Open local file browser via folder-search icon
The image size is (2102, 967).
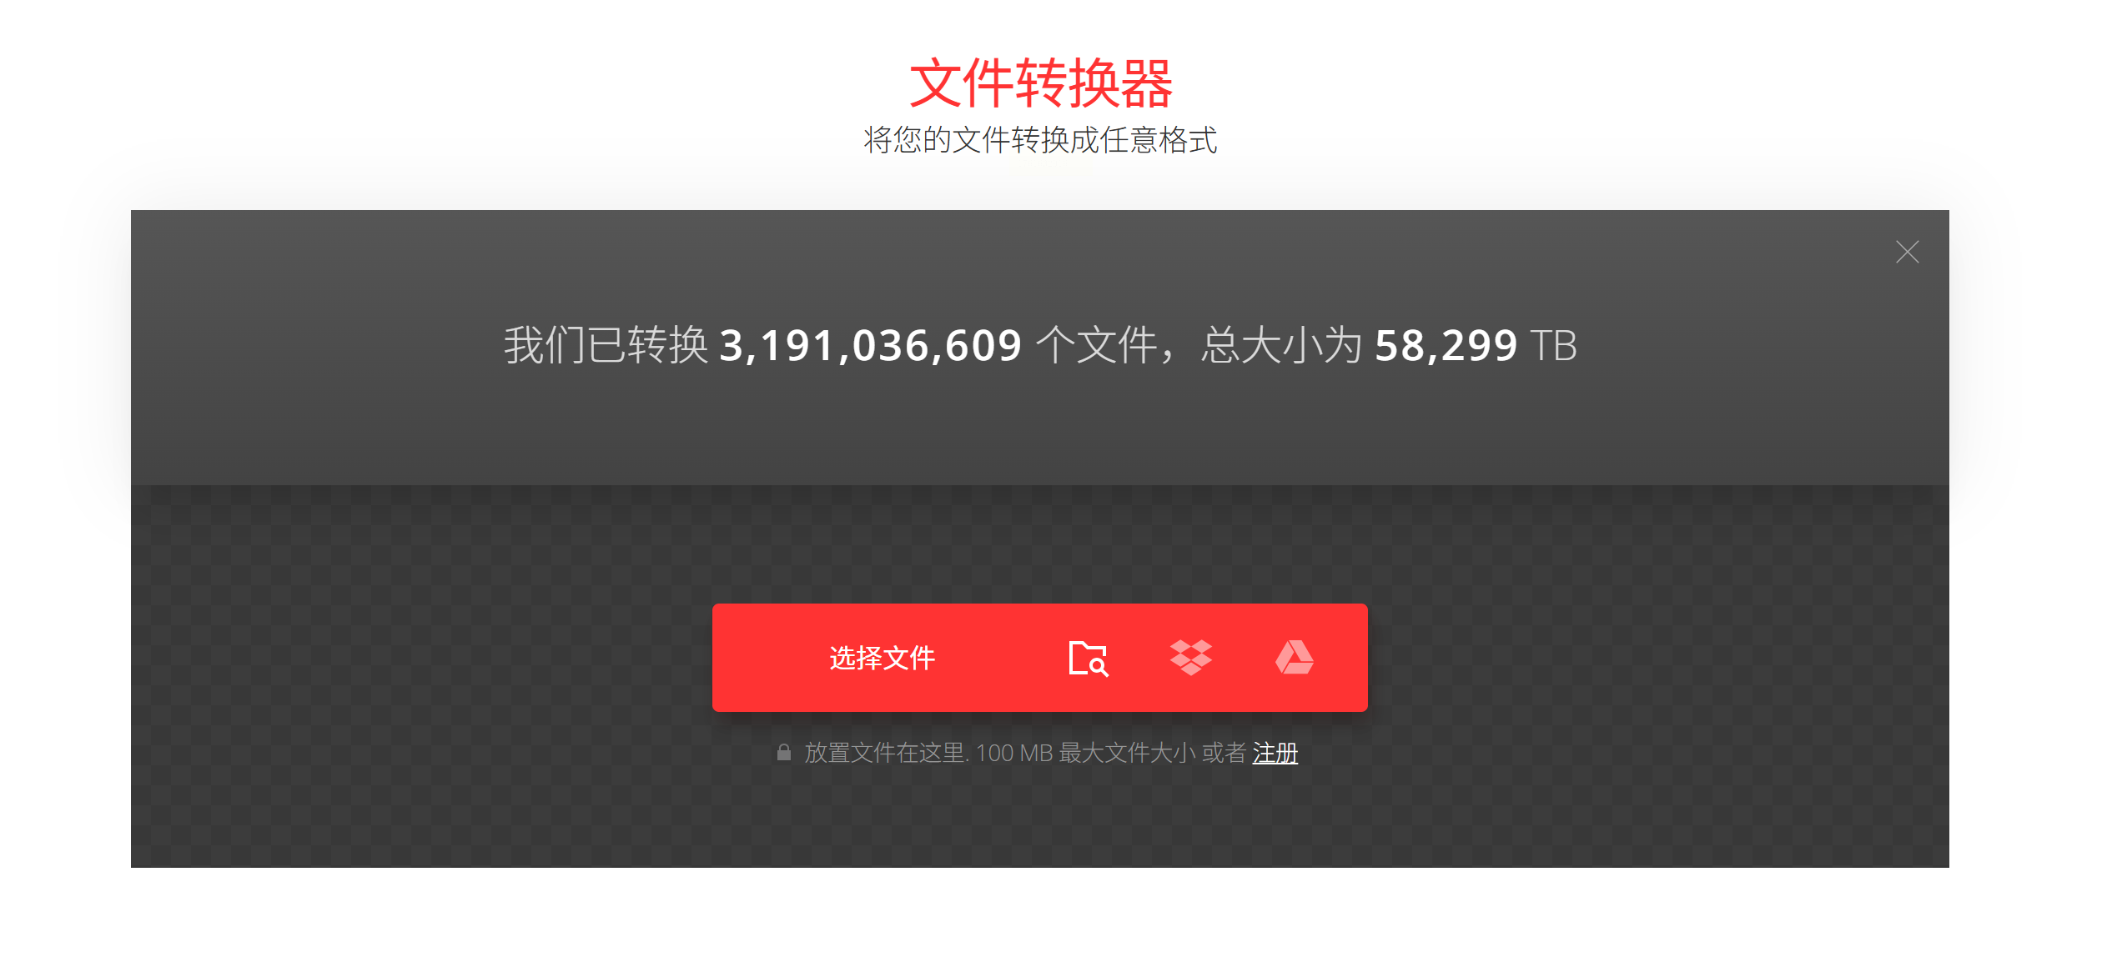click(x=1088, y=658)
